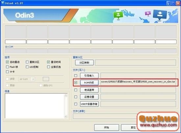Click the 分区映射 path field
181x133 pixels.
click(x=136, y=62)
